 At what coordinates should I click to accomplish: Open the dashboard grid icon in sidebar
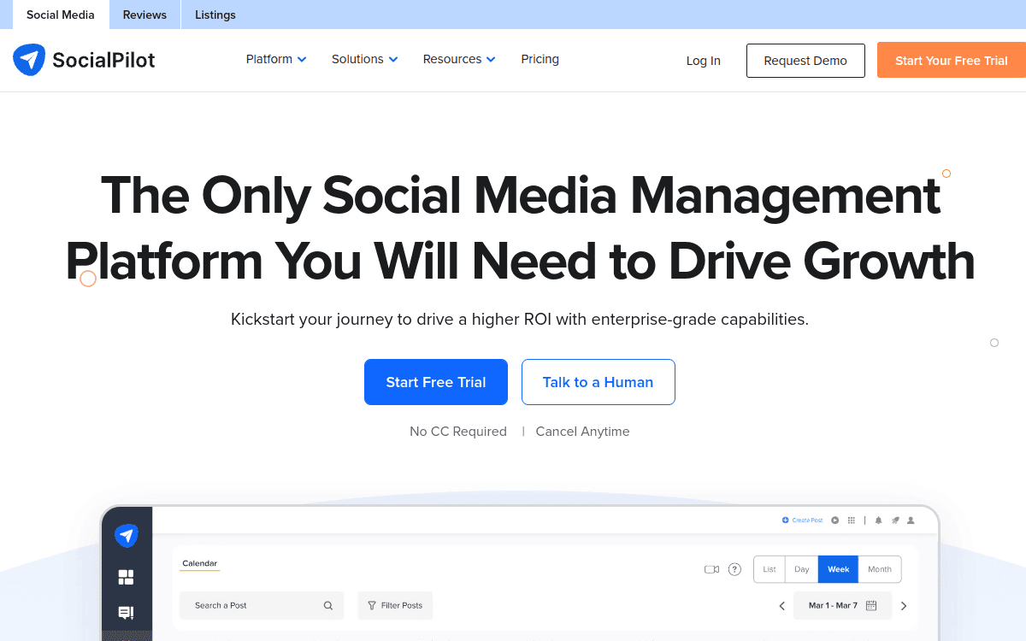[x=126, y=577]
